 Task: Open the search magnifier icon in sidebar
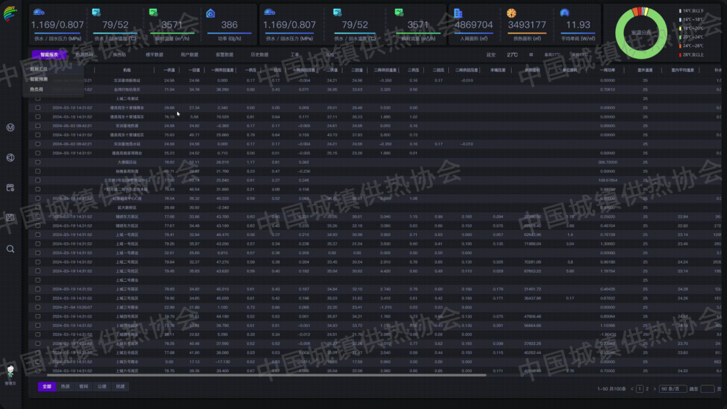pos(11,249)
